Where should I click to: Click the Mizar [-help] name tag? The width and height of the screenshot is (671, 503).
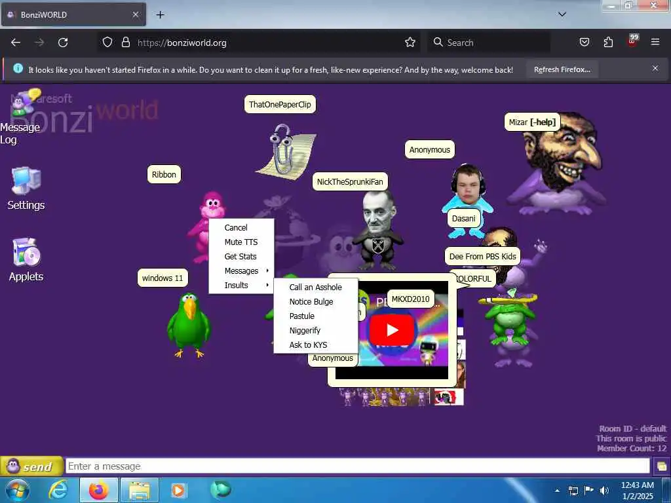click(x=532, y=122)
